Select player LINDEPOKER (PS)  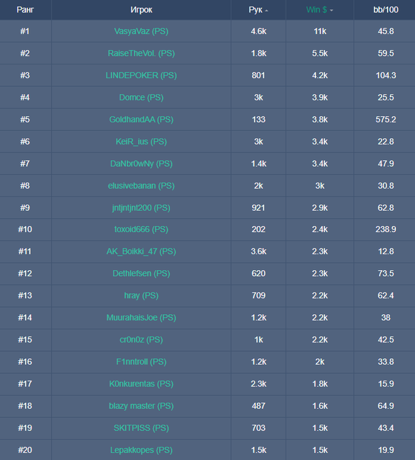click(141, 76)
